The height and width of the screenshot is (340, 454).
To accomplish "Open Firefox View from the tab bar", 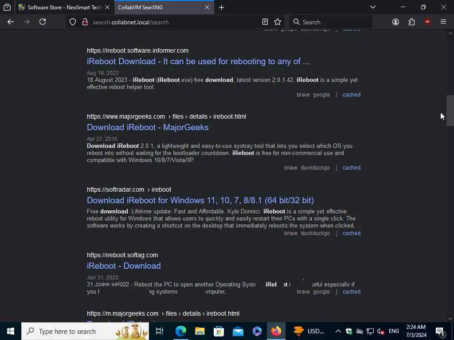I will pos(7,7).
